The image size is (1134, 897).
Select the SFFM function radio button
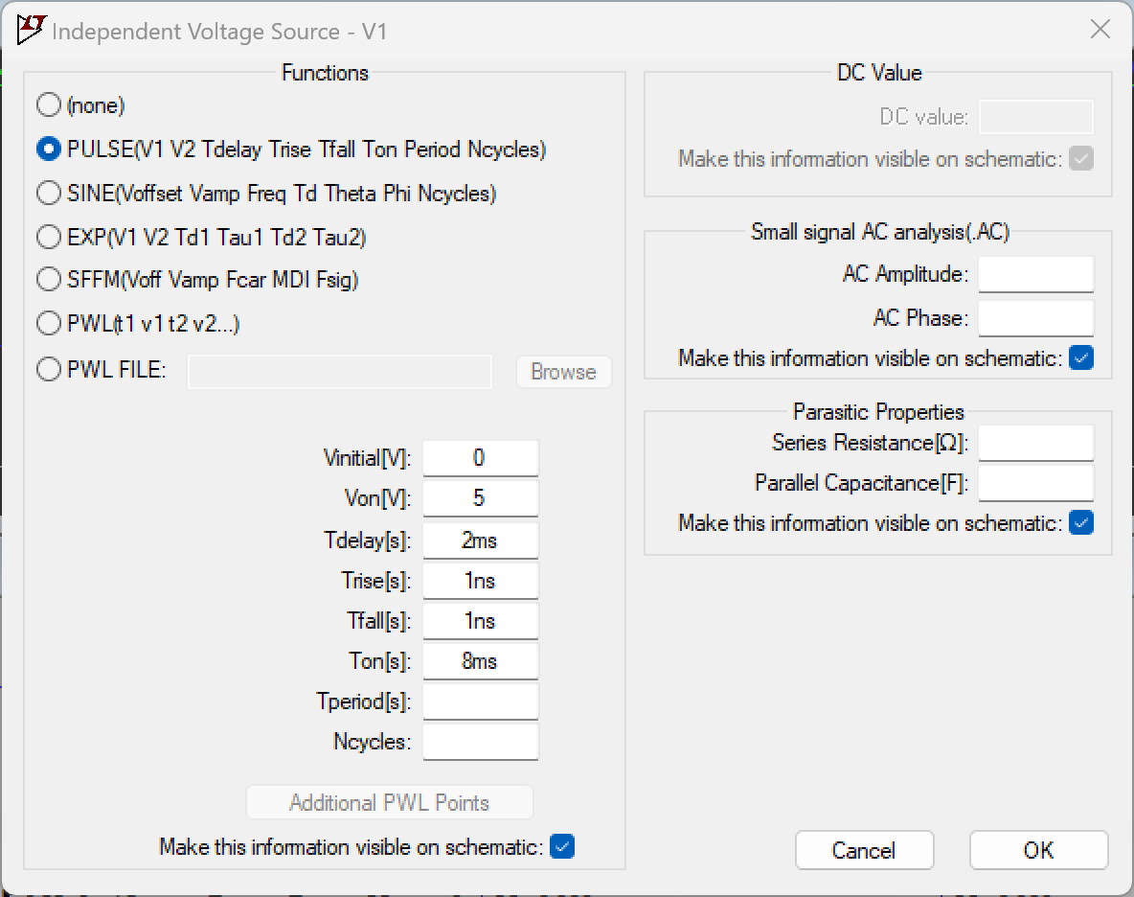[x=49, y=279]
